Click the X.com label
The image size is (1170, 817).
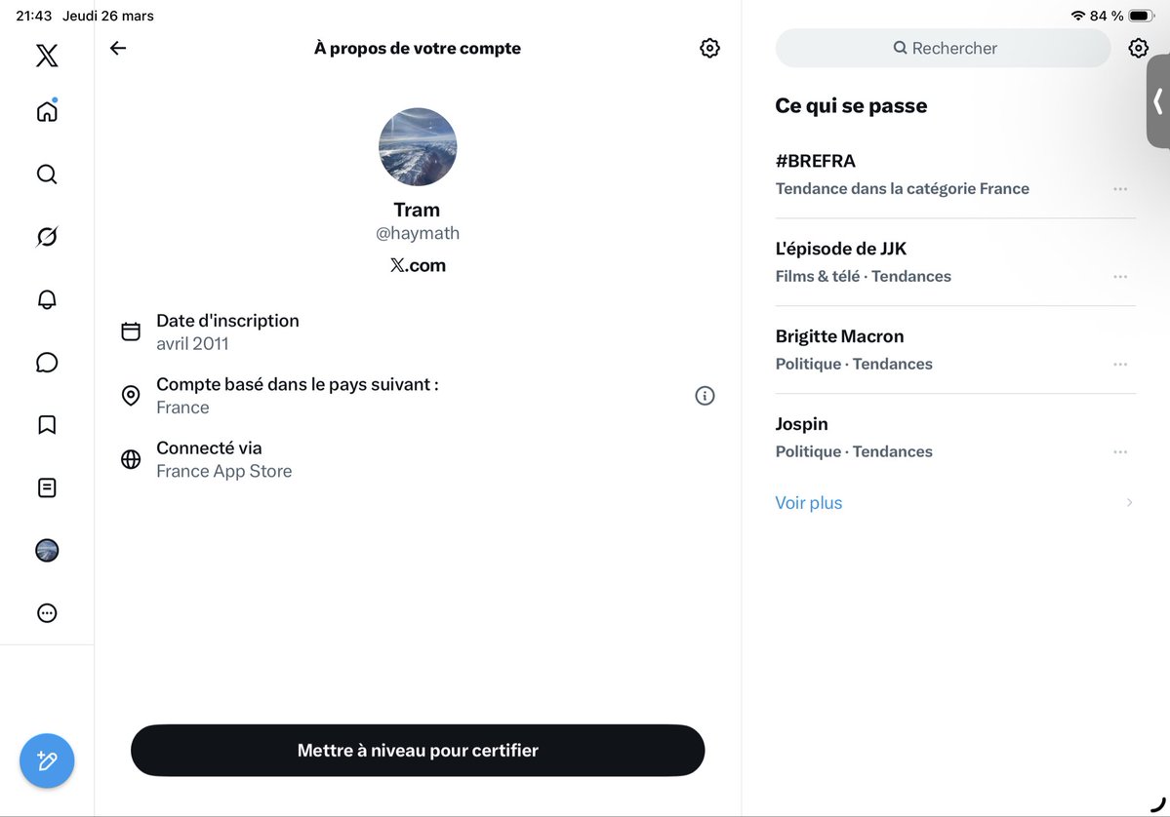pyautogui.click(x=418, y=265)
